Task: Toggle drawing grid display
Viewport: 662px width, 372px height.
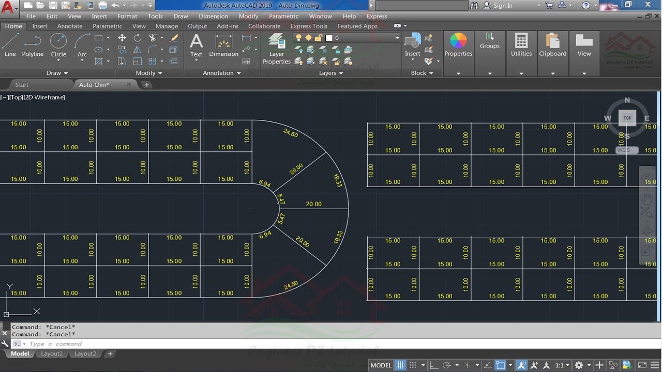Action: tap(400, 365)
